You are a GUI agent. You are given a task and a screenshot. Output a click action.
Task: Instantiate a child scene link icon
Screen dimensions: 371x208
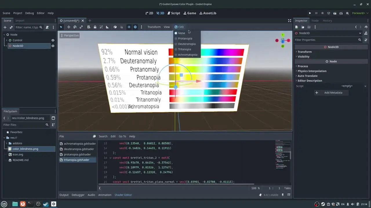click(x=11, y=27)
